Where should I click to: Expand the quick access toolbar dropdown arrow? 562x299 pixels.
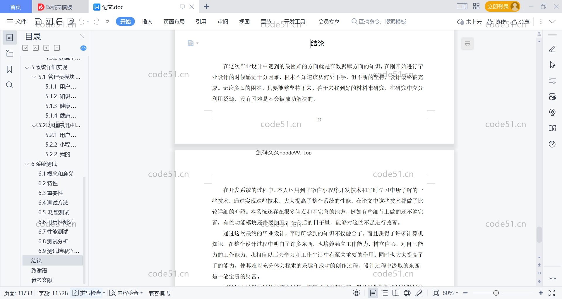coord(107,21)
